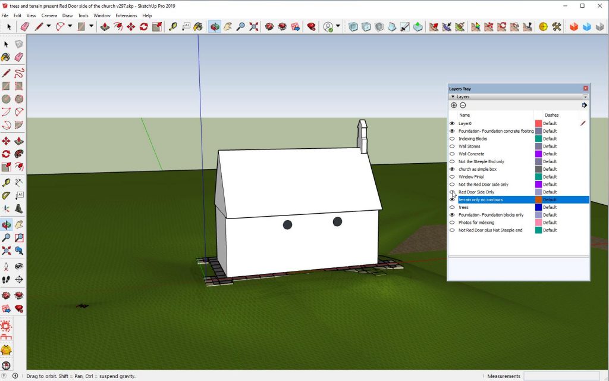Open the Extensions menu
The width and height of the screenshot is (609, 381).
pos(126,15)
